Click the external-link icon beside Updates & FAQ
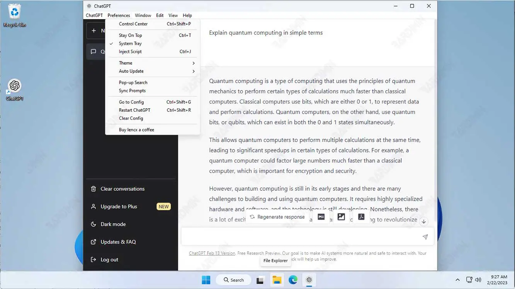515x289 pixels. point(93,242)
